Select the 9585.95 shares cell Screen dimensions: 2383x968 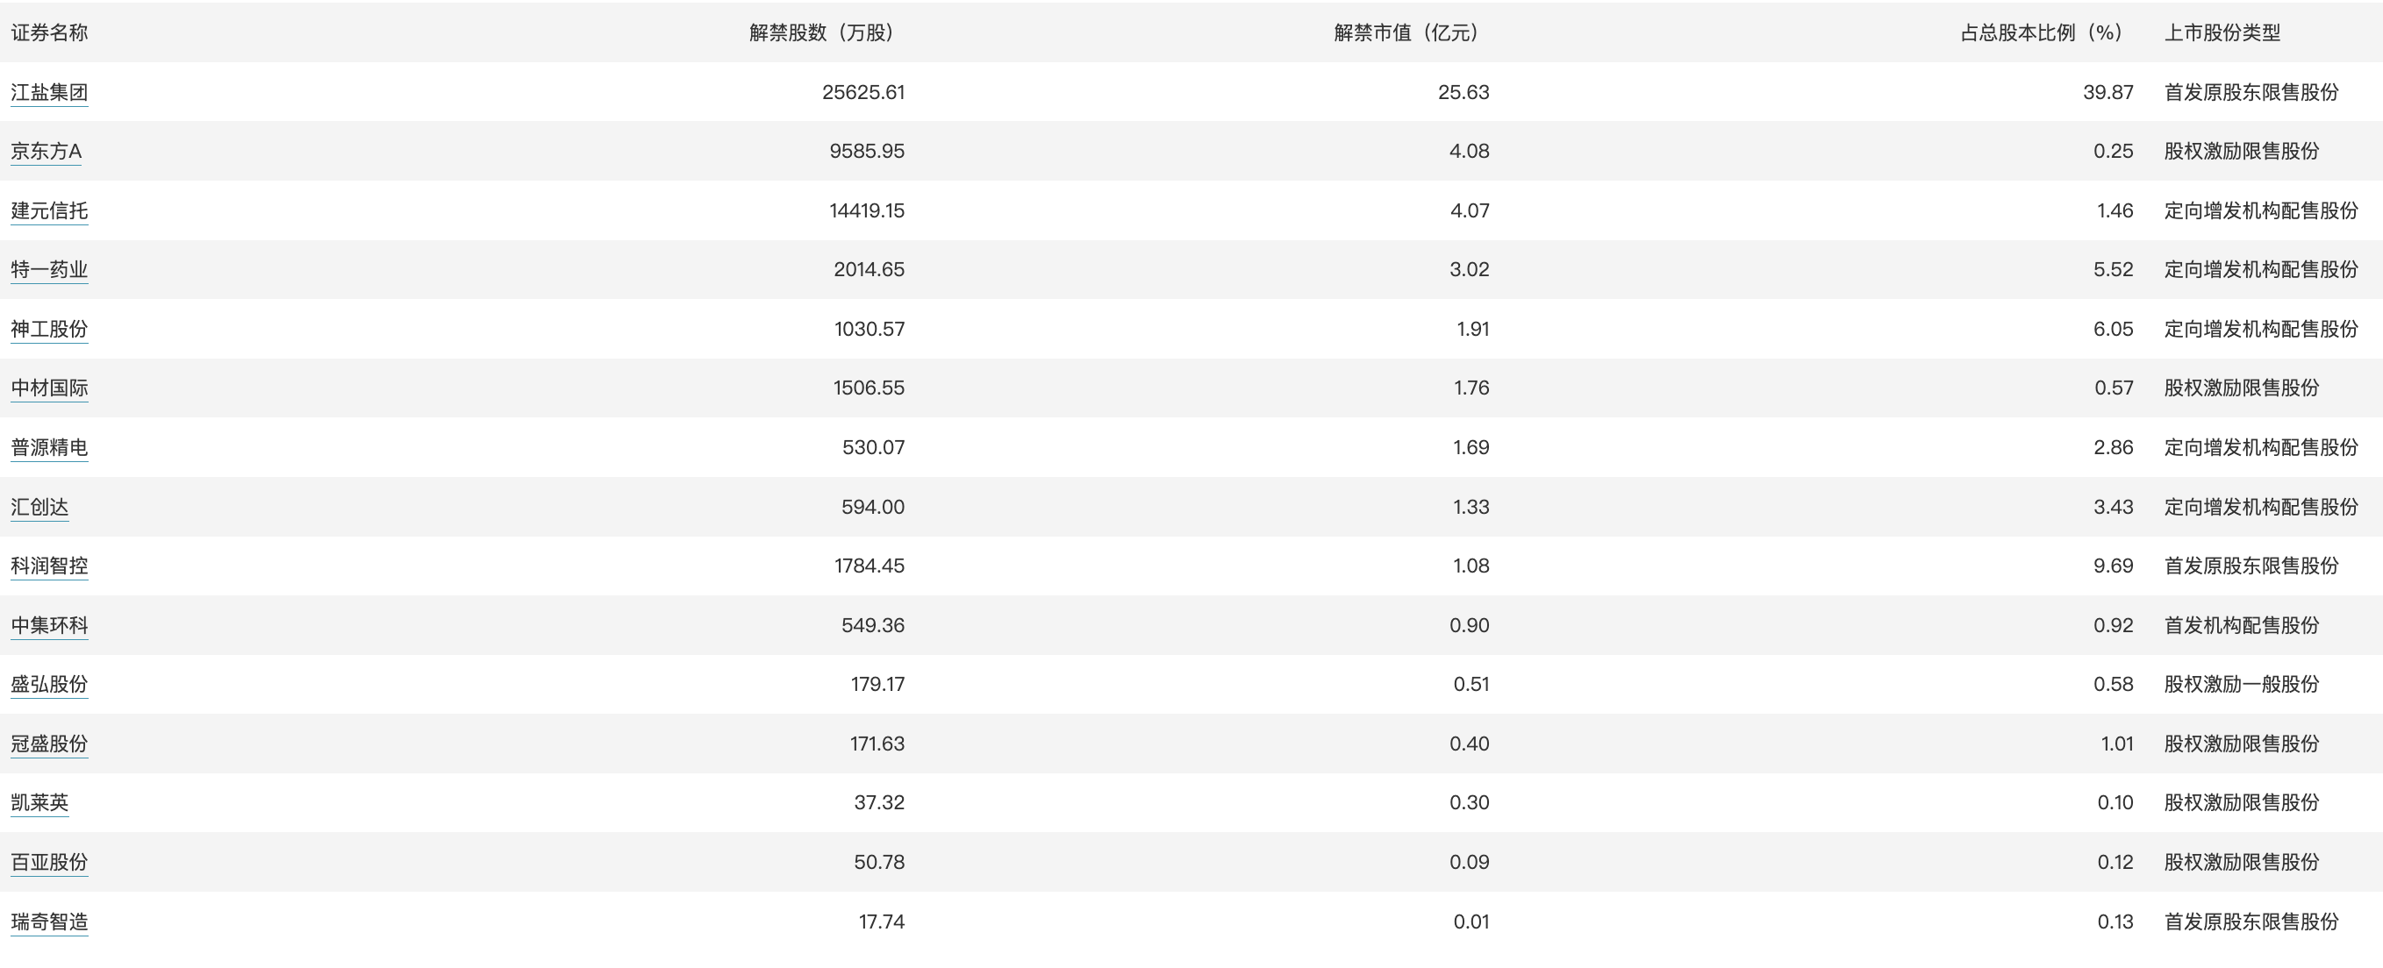pyautogui.click(x=867, y=152)
